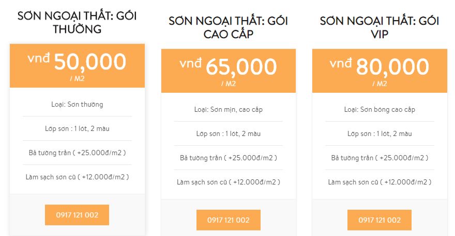Image resolution: width=455 pixels, height=236 pixels.
Task: Select the "Loại: Sơn mịn, cao cấp" row
Action: [228, 110]
